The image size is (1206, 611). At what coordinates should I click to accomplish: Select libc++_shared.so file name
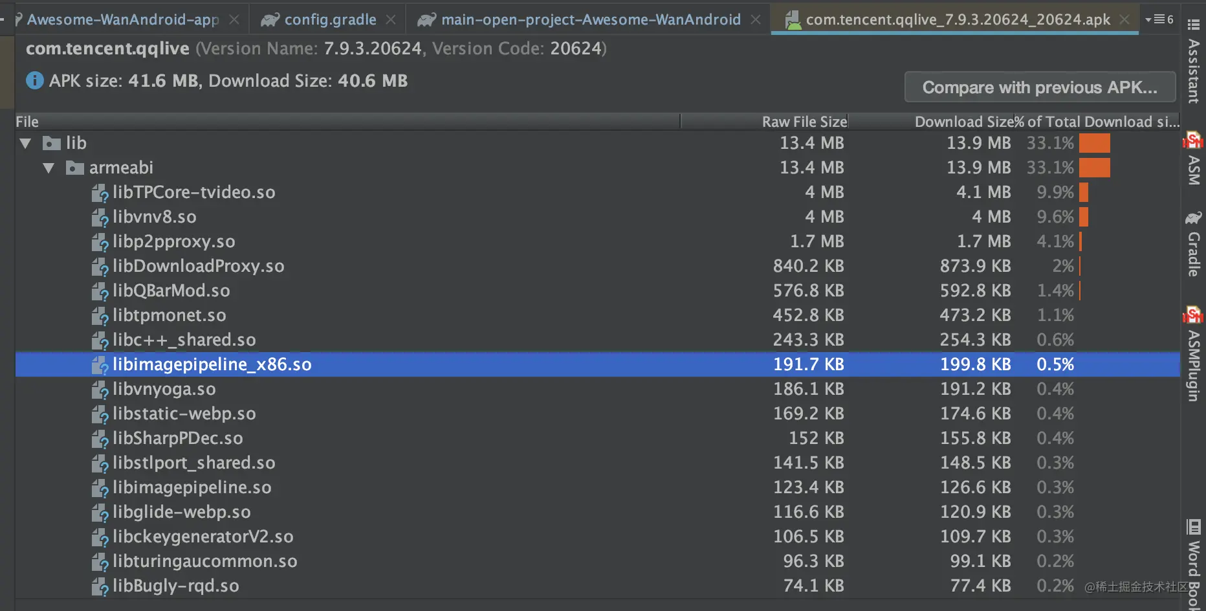coord(184,340)
